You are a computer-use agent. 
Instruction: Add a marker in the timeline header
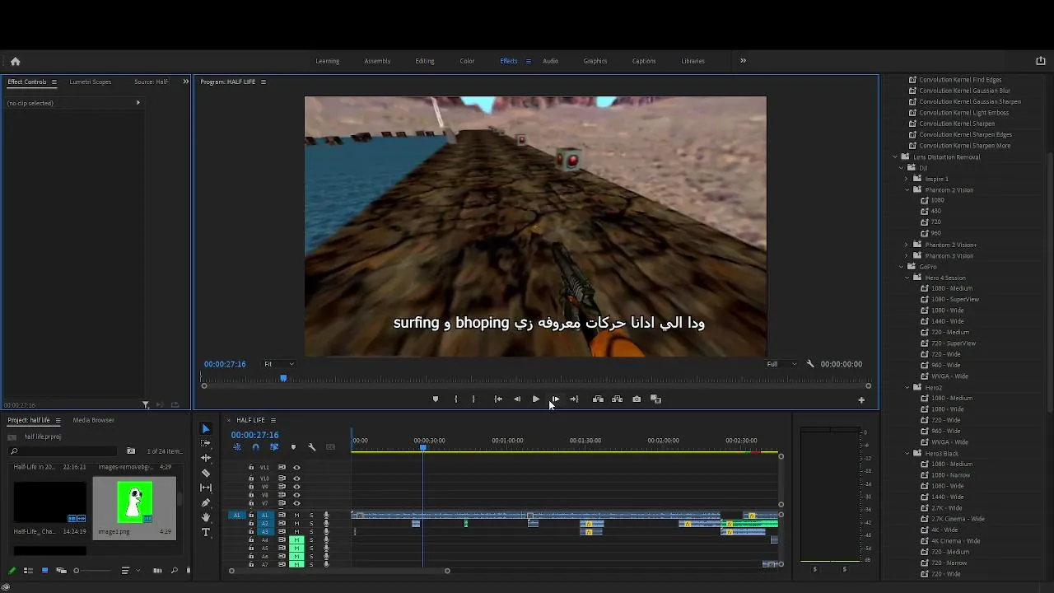(x=293, y=447)
